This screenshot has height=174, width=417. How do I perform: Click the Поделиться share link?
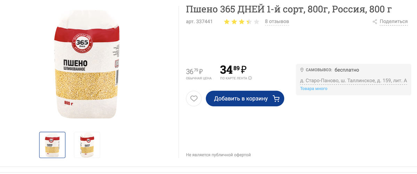coord(393,21)
